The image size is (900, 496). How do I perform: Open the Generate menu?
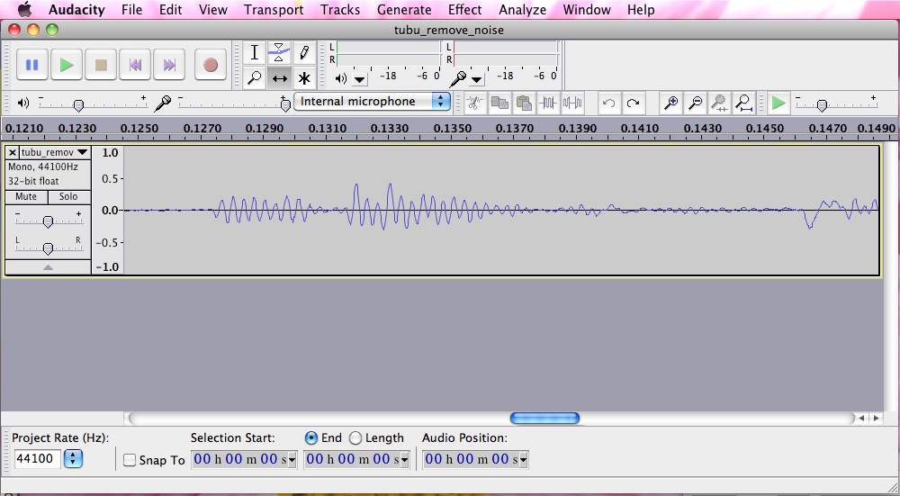pyautogui.click(x=404, y=9)
